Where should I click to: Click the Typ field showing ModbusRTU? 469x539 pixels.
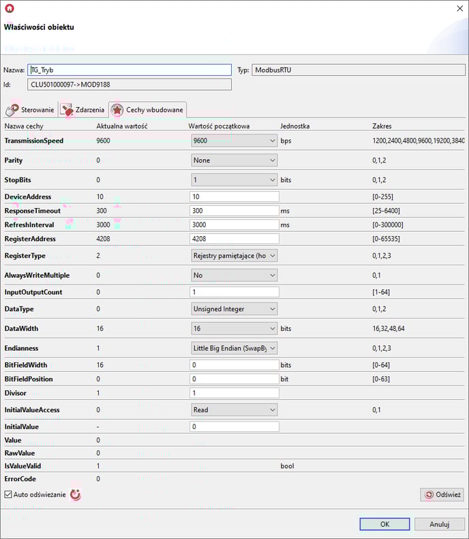359,70
